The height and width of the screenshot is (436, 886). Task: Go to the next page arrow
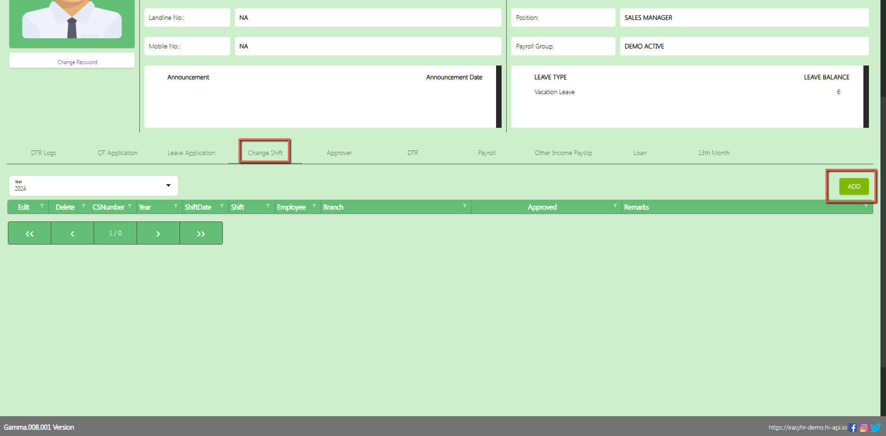point(158,233)
